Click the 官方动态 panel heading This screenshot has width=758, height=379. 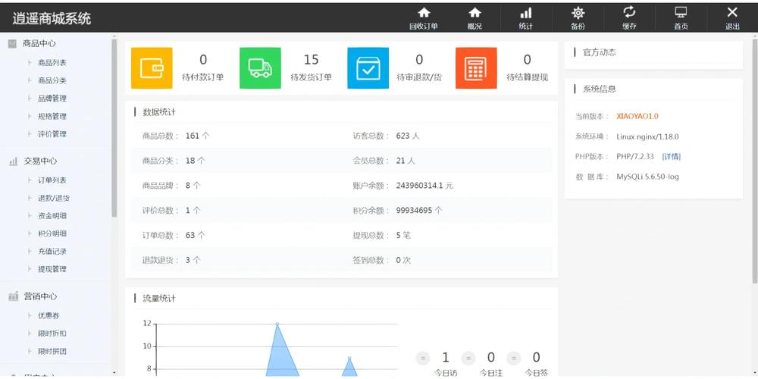600,52
